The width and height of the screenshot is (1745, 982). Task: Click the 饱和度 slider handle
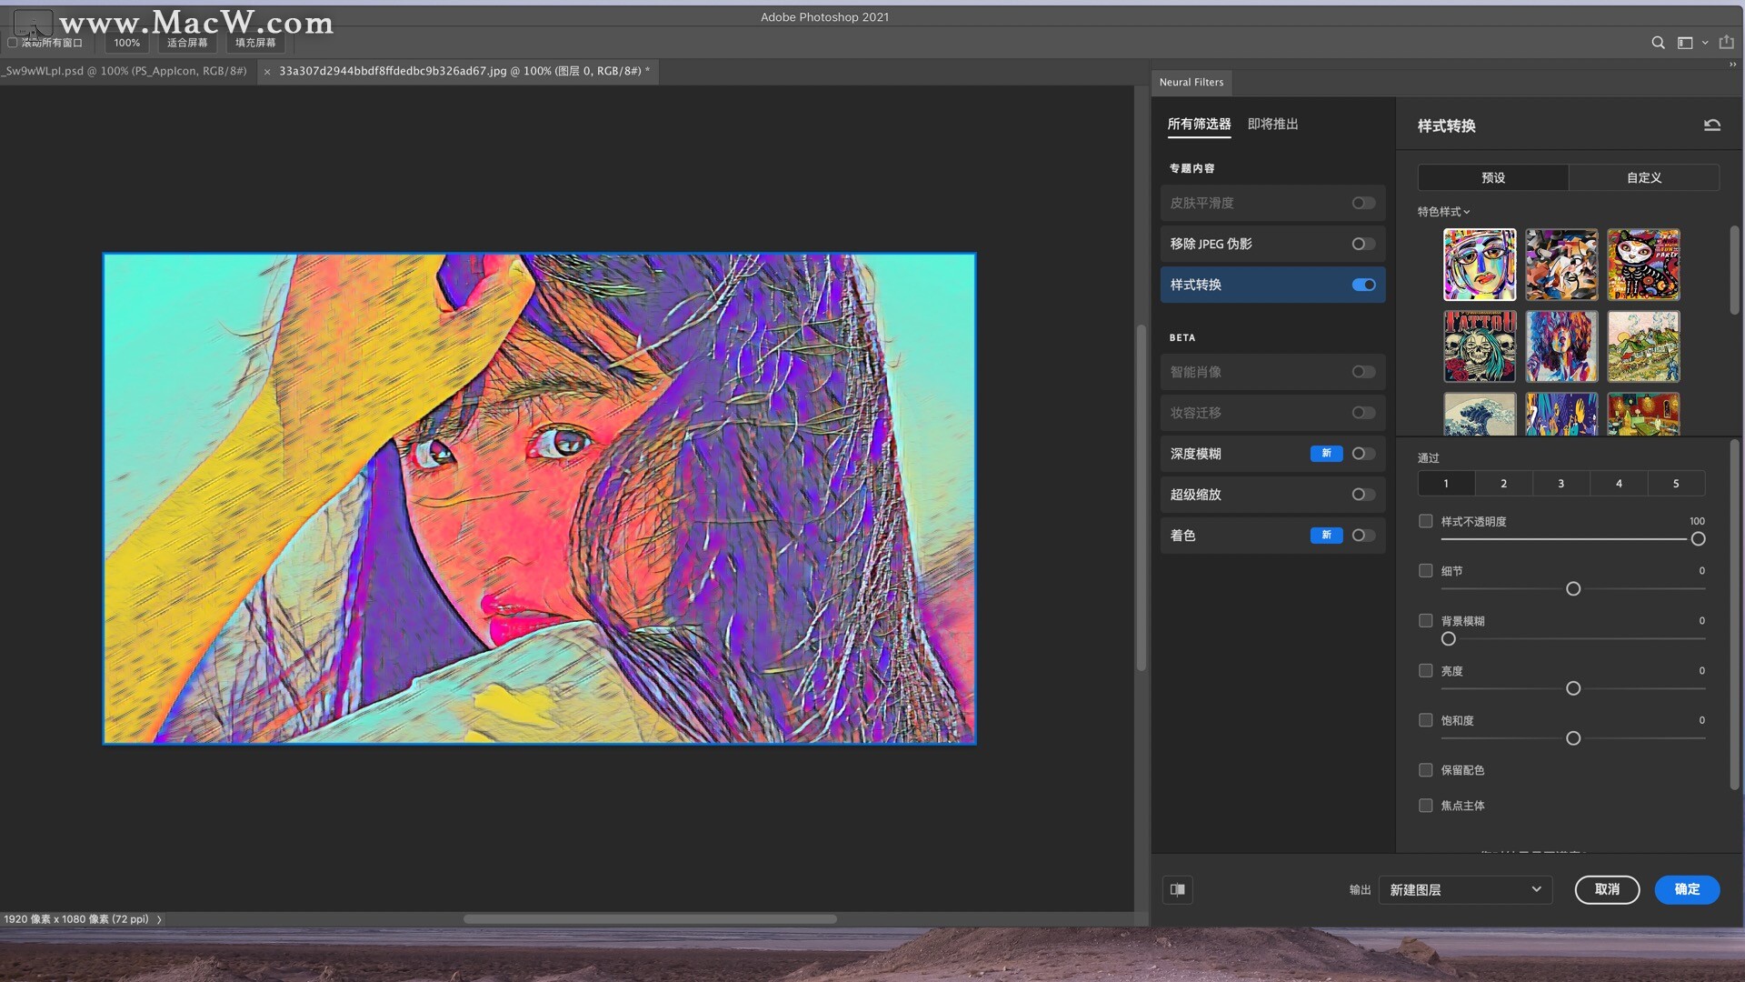pyautogui.click(x=1573, y=738)
